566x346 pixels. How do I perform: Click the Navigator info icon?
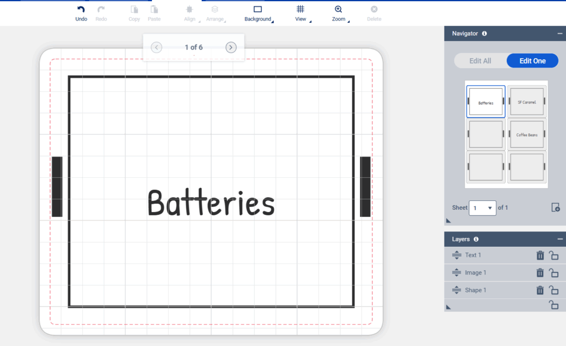[x=484, y=34]
